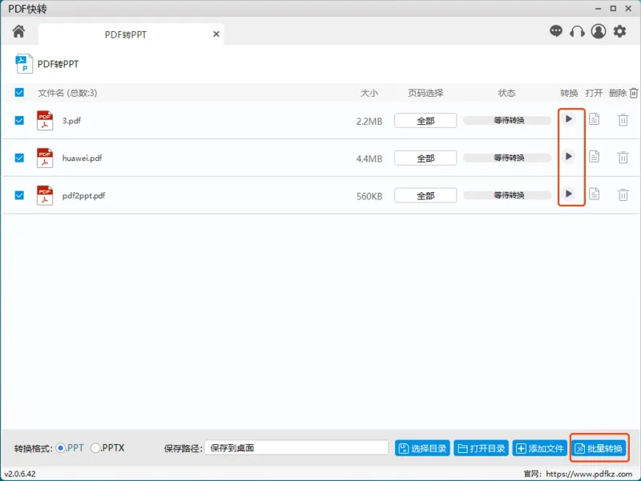Open page selection 全部 for pdf2ppt.pdf
Image resolution: width=641 pixels, height=481 pixels.
pos(425,196)
